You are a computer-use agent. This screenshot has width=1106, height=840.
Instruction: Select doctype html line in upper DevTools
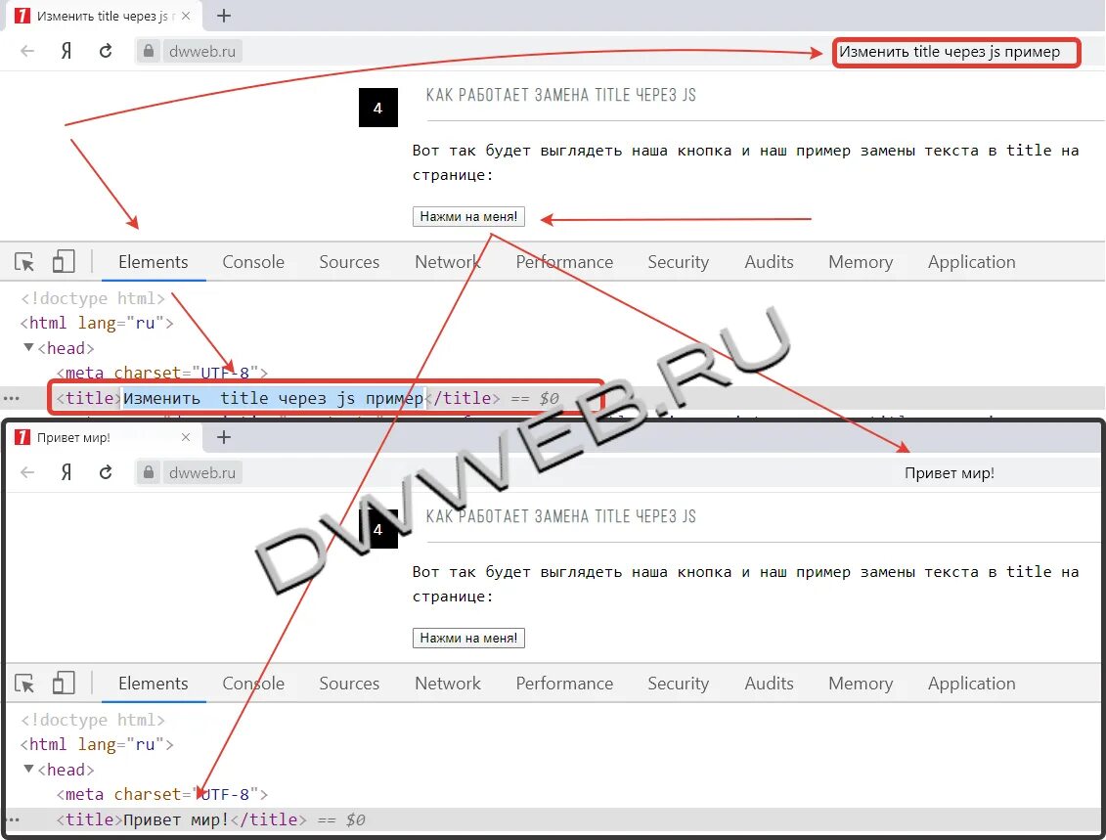[x=92, y=298]
